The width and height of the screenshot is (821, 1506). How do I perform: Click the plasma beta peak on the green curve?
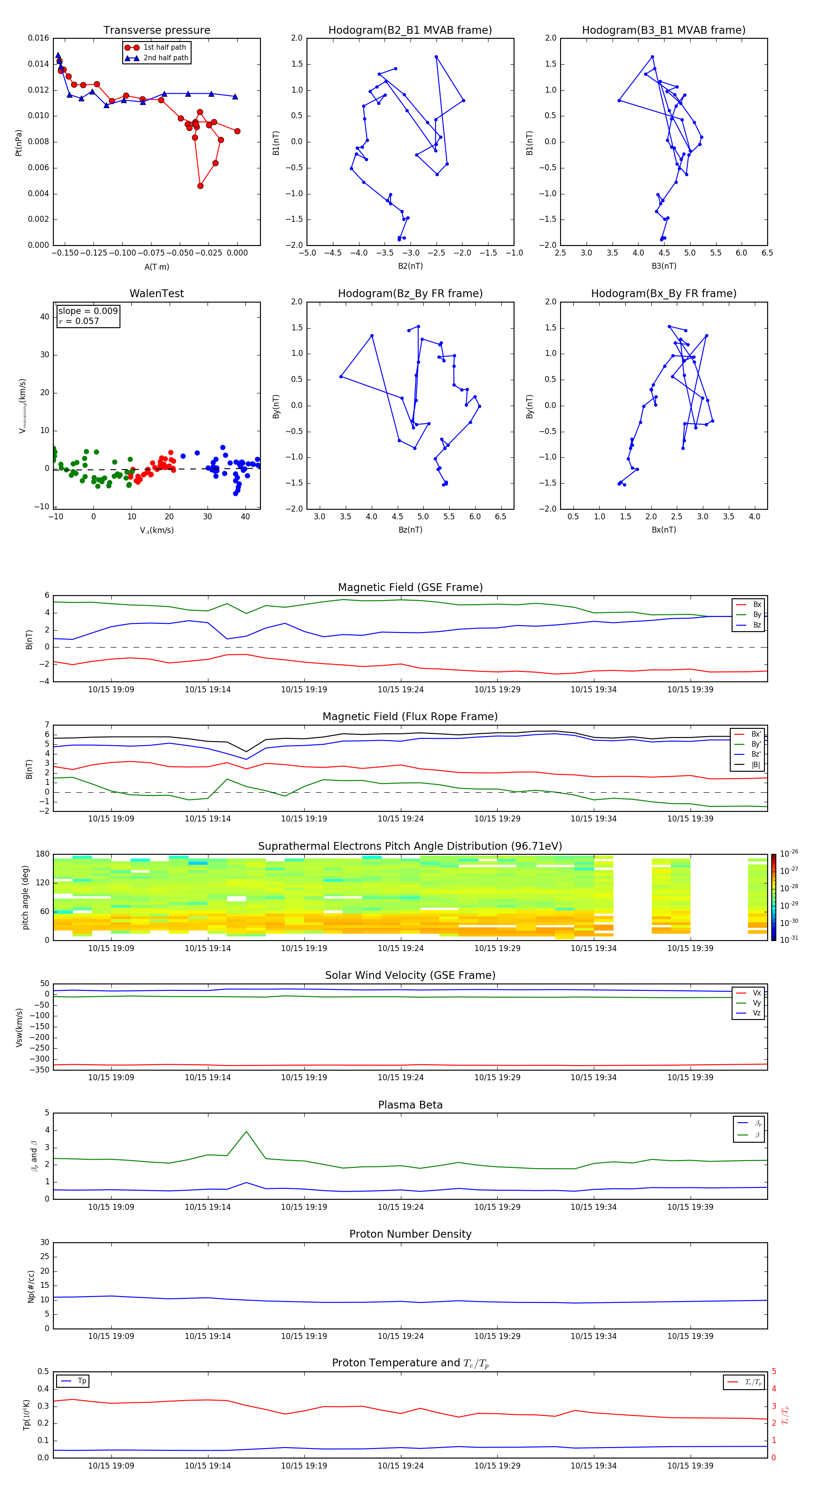247,1132
